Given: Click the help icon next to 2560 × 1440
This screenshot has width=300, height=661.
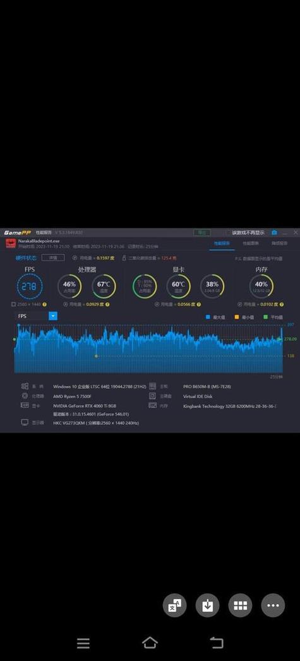Looking at the screenshot, I should pos(45,304).
